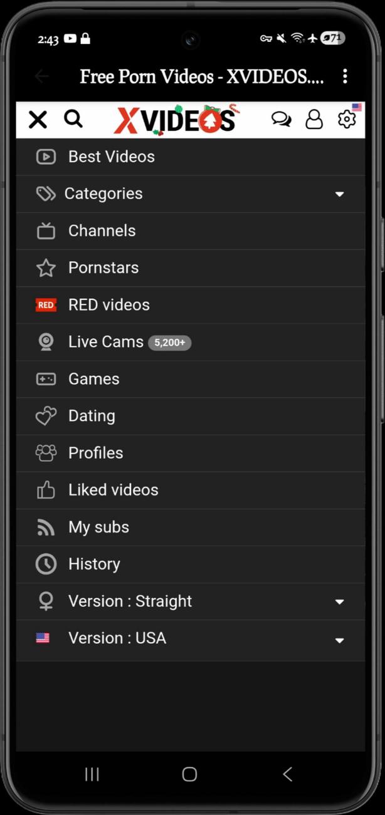Expand the Version : USA dropdown arrow
Screen dimensions: 385x815
[x=339, y=640]
